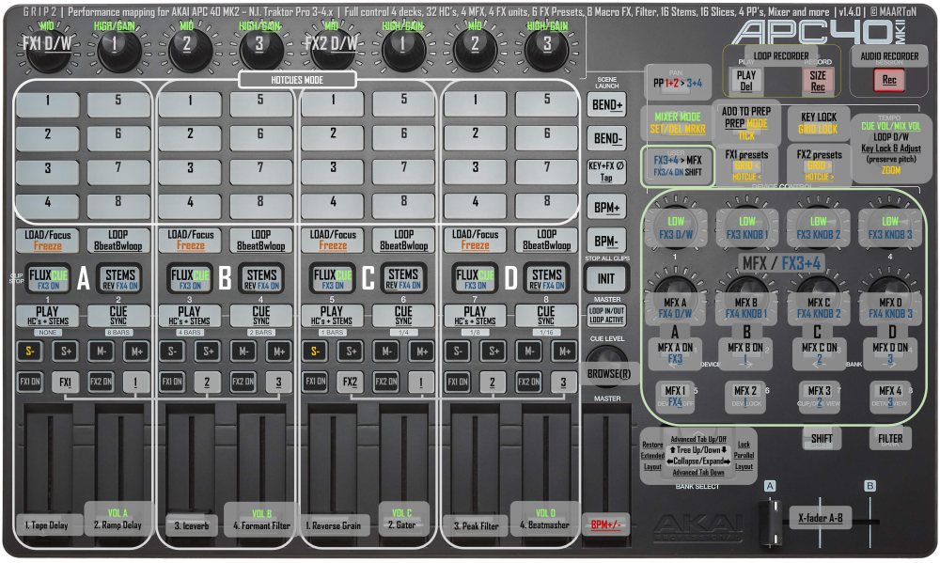This screenshot has height=563, width=940.
Task: Click the BEND- scene launch button
Action: click(606, 138)
